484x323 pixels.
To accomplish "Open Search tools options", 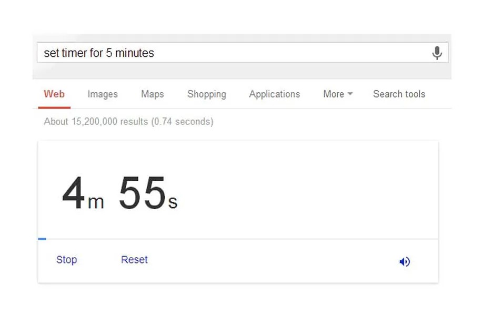I will (399, 94).
